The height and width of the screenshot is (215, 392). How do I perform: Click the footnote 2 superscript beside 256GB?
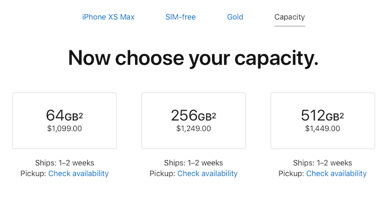click(x=214, y=113)
